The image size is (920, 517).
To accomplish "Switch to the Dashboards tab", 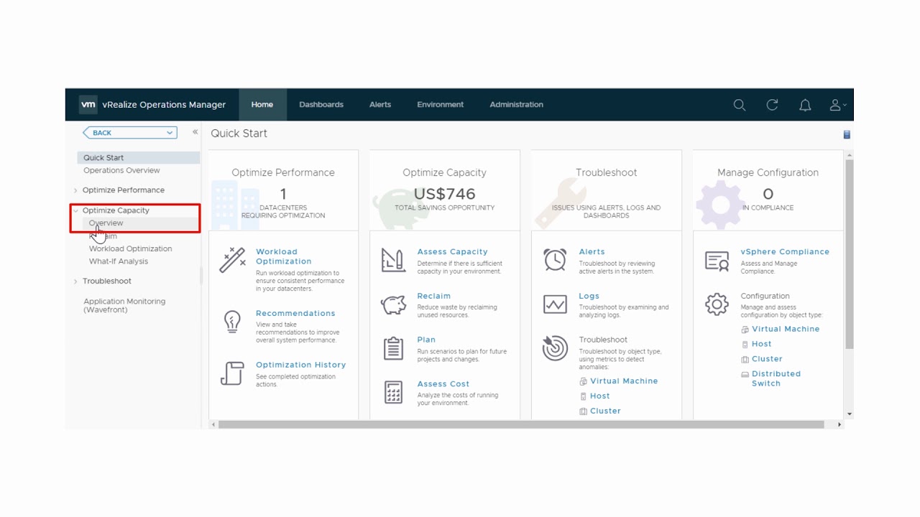I will tap(321, 105).
